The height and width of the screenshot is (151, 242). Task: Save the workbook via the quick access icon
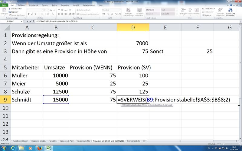pos(5,2)
